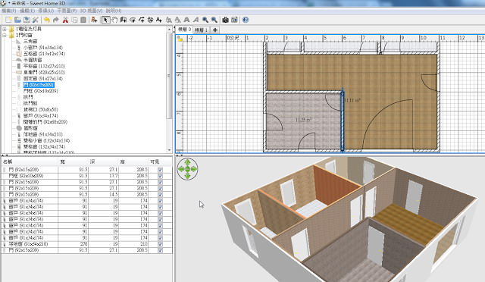The height and width of the screenshot is (282, 485).
Task: Select 圓形窗 in the catalog tree
Action: coord(30,128)
